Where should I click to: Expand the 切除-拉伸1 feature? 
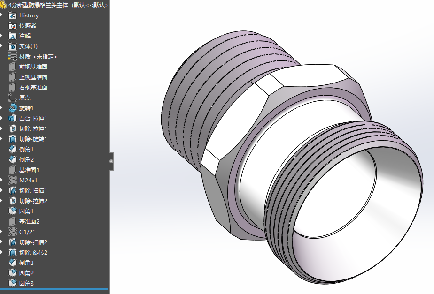pyautogui.click(x=2, y=128)
